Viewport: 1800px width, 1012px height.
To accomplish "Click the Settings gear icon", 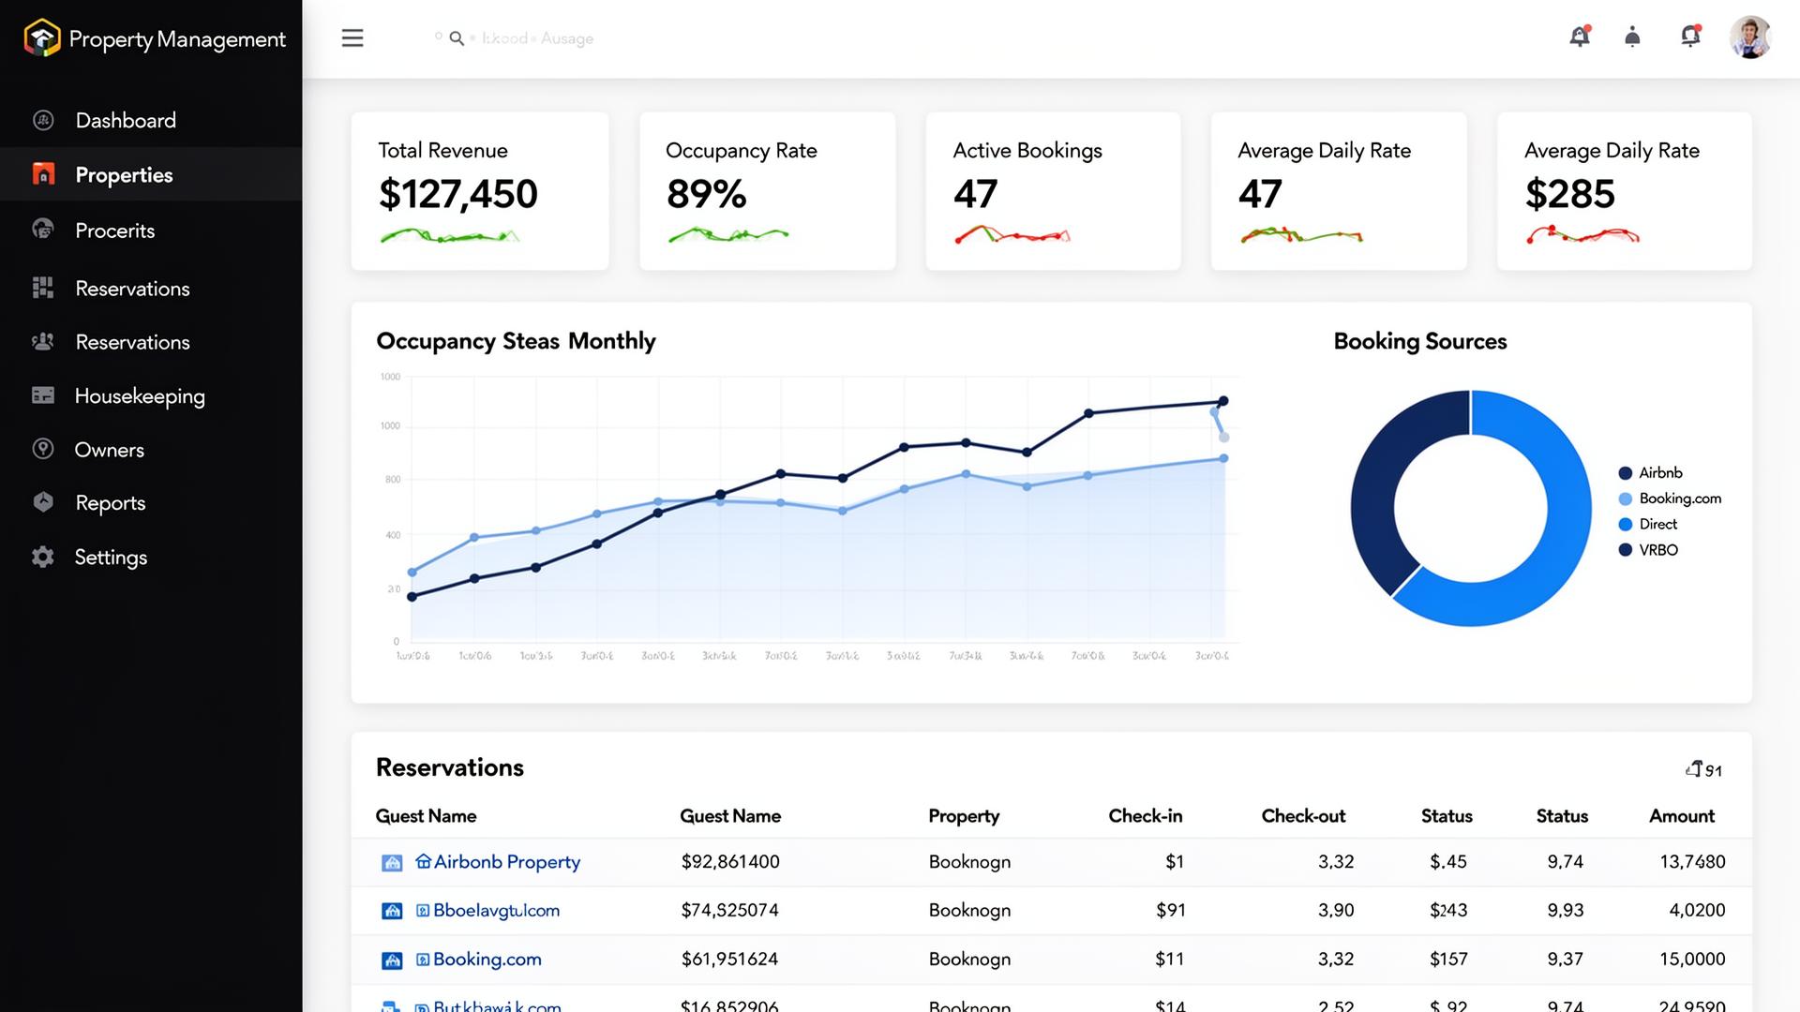I will (43, 557).
